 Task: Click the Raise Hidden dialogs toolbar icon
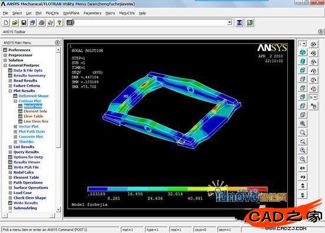(239, 22)
